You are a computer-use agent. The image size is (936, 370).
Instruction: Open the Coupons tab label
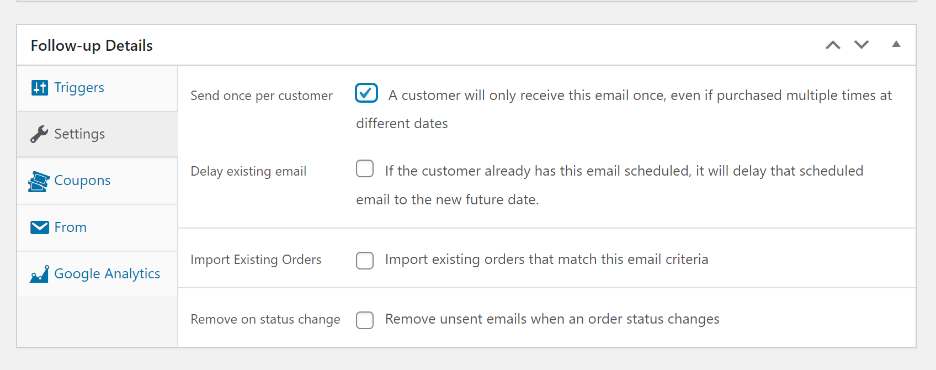click(x=82, y=181)
